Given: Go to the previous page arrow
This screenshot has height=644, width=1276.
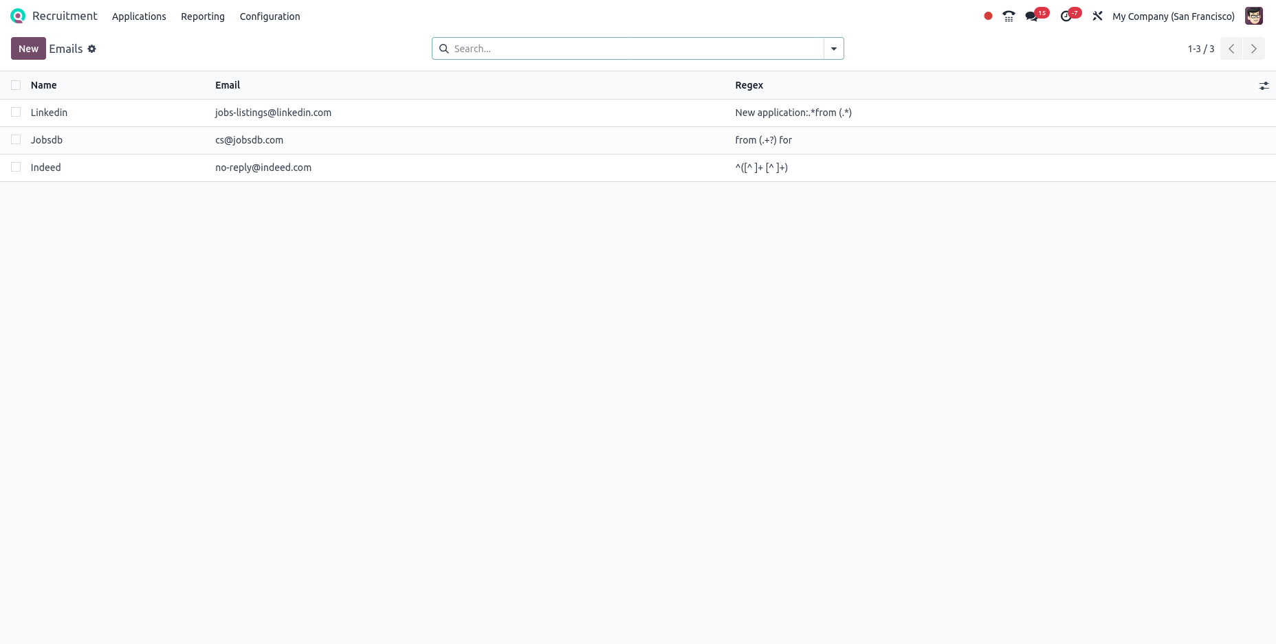Looking at the screenshot, I should click(x=1231, y=49).
